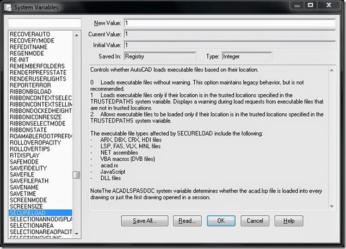This screenshot has width=346, height=249.
Task: Confirm with the OK button
Action: (x=221, y=221)
